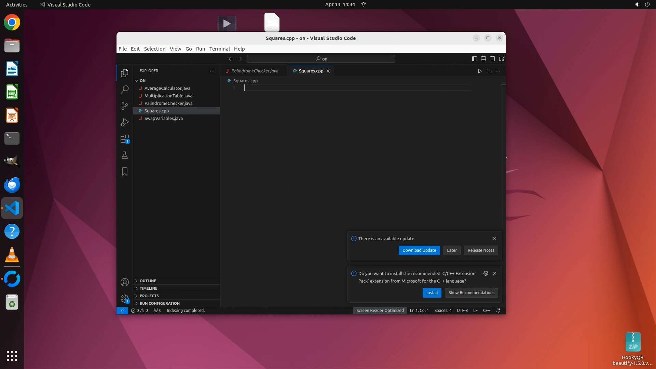Viewport: 656px width, 369px height.
Task: Toggle the primary side bar
Action: 474,59
